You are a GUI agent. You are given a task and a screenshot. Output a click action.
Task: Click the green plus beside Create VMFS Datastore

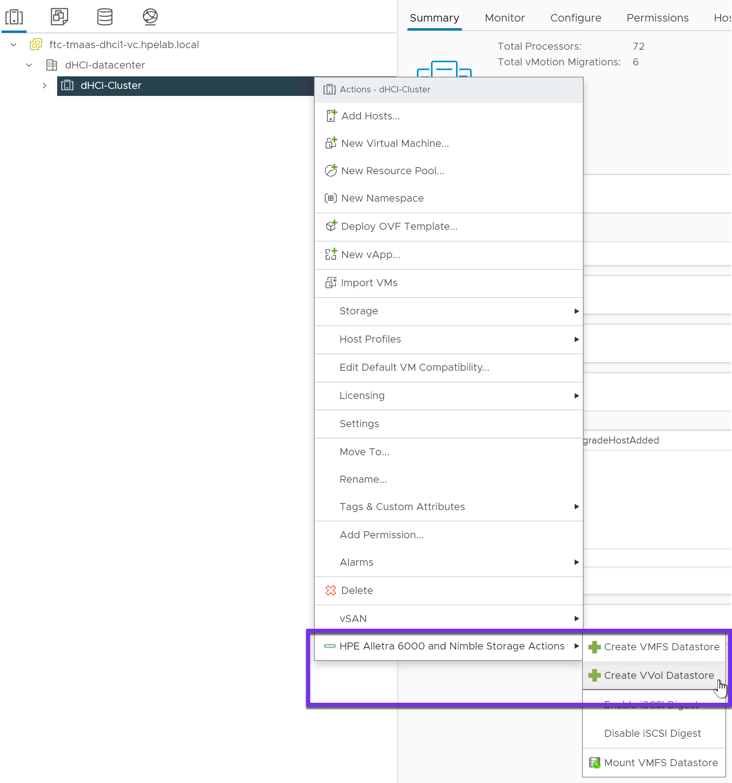(x=594, y=646)
